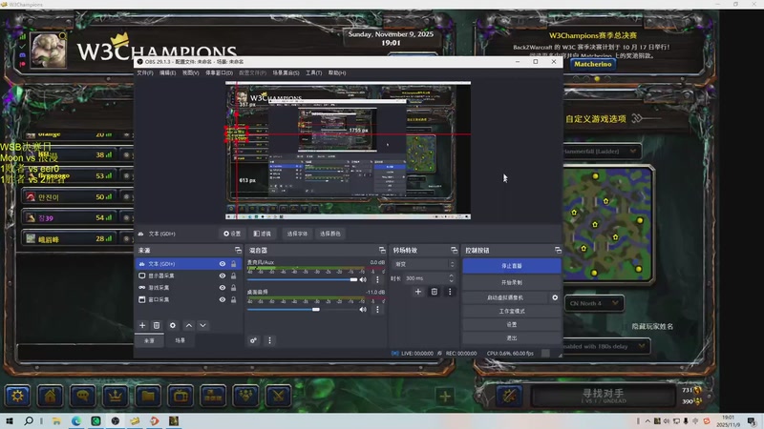Move selected source down
The width and height of the screenshot is (764, 429).
(x=202, y=325)
